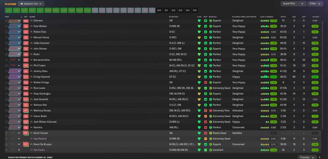
Task: Select the DMCR position slot tab
Action: [48, 10]
